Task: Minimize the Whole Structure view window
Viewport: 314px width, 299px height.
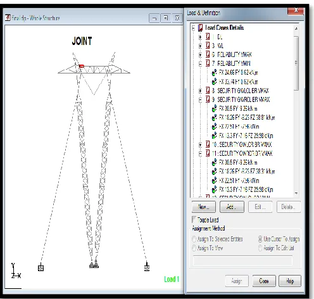Action: [x=154, y=18]
